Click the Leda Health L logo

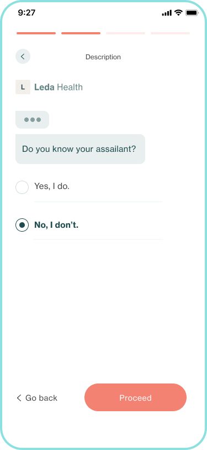[23, 87]
